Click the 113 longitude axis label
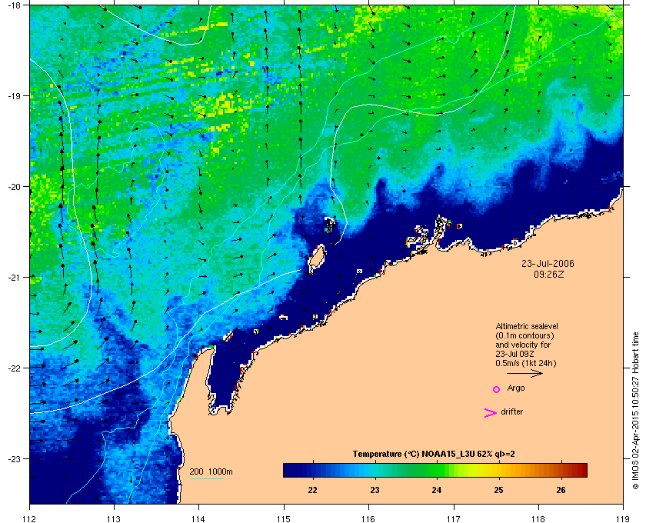Viewport: 646px width, 523px height. coord(114,519)
